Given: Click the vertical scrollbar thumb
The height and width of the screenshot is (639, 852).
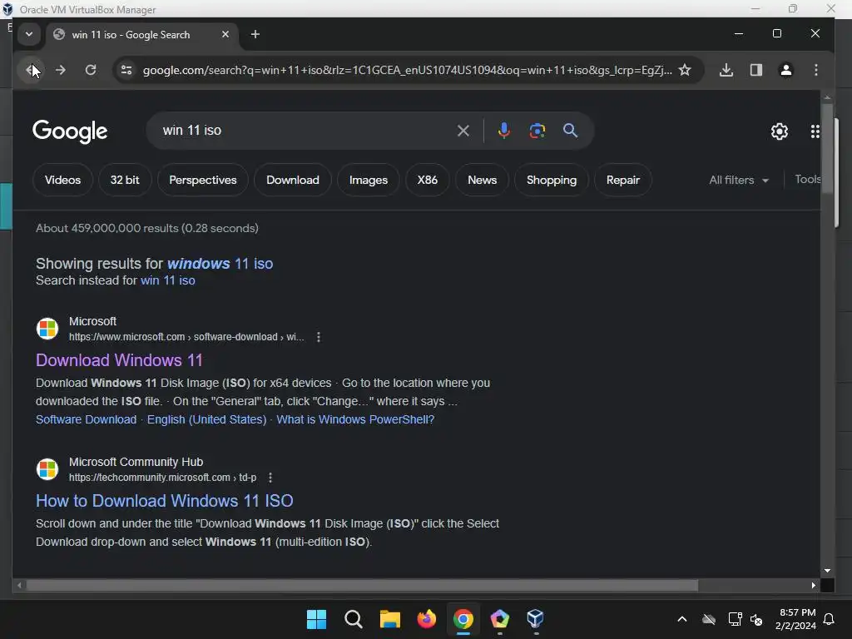Looking at the screenshot, I should point(827,147).
